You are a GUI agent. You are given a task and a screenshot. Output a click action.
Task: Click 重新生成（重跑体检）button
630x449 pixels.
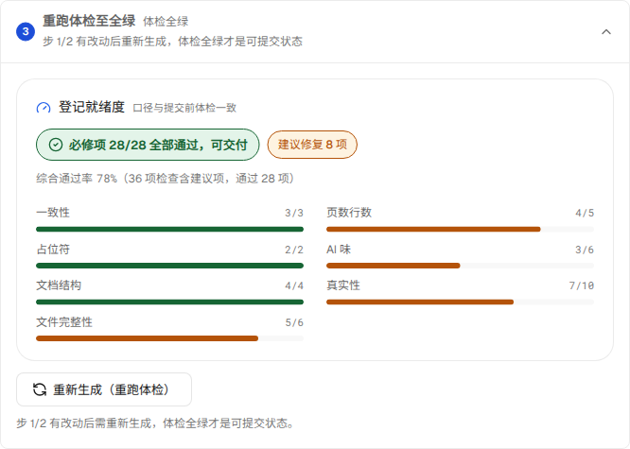pyautogui.click(x=104, y=389)
